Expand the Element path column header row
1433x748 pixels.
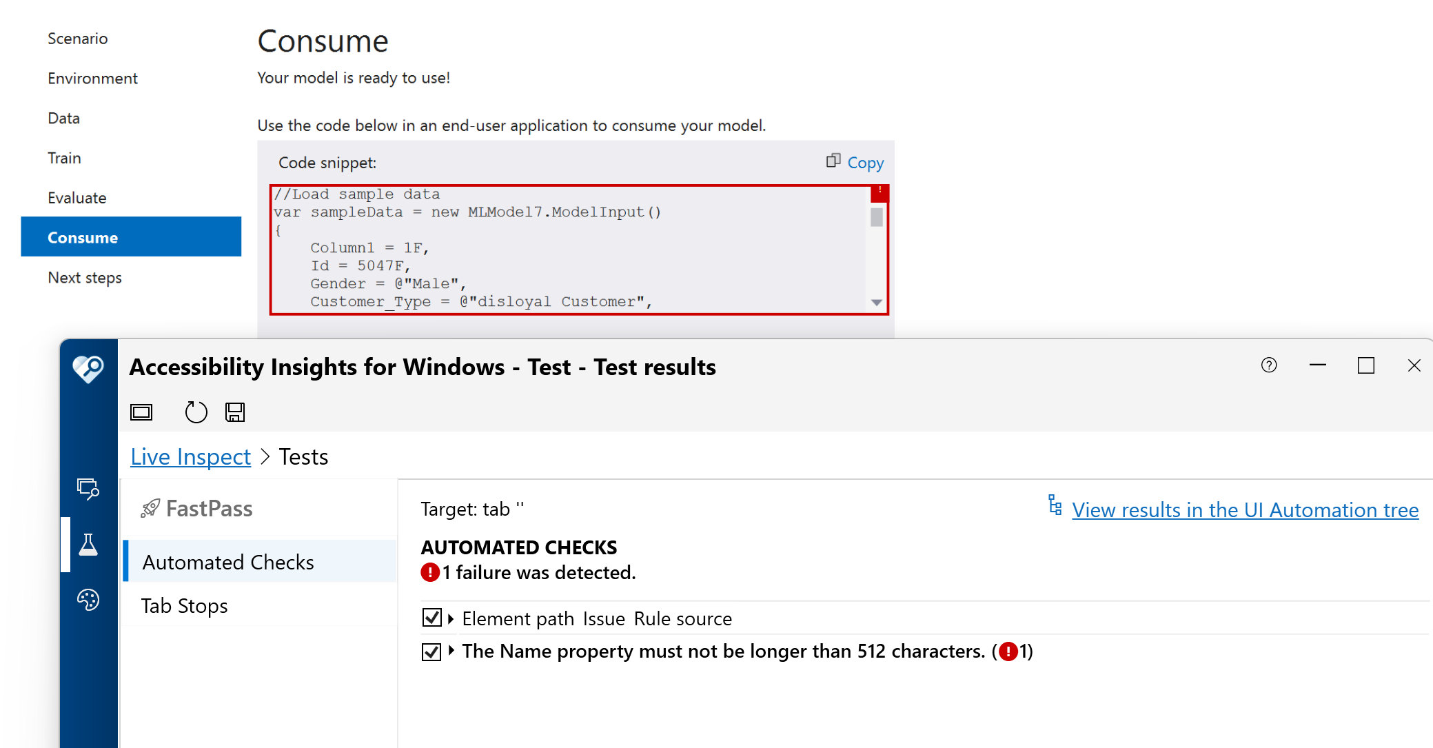(x=452, y=618)
